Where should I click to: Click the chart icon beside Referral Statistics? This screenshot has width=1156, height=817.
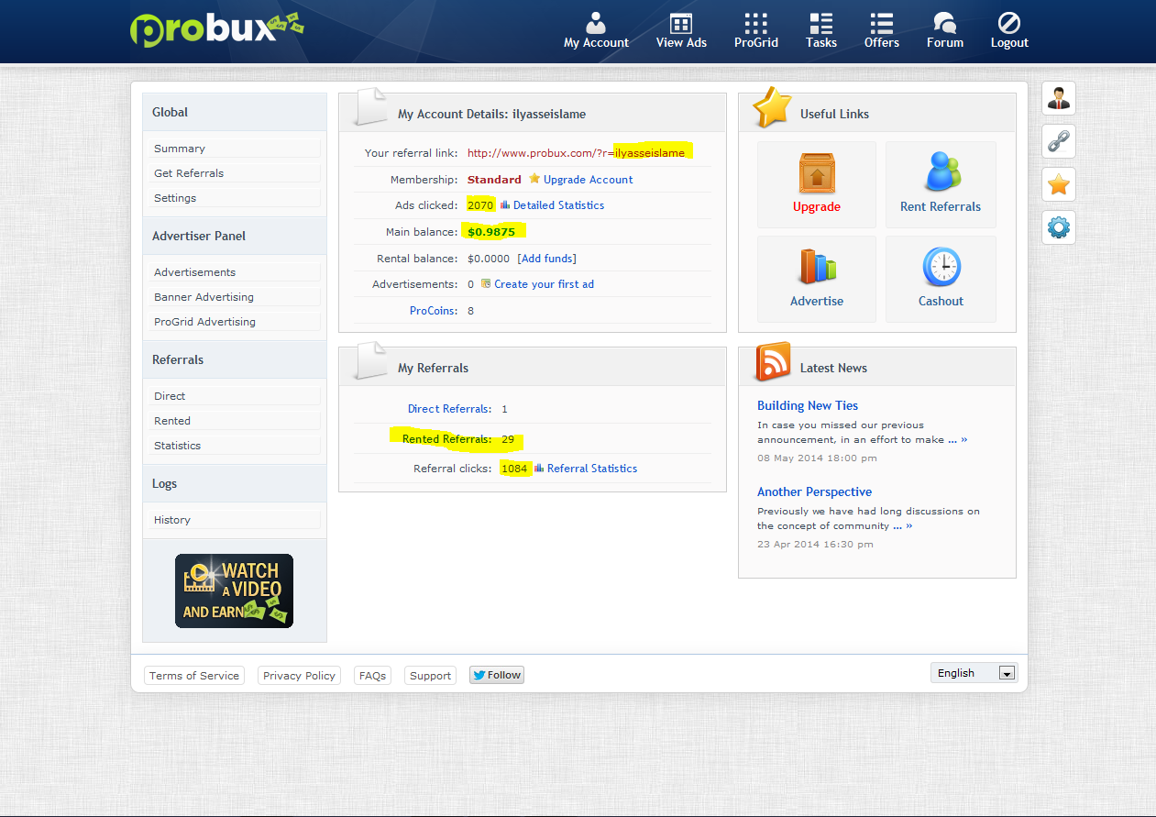tap(539, 468)
